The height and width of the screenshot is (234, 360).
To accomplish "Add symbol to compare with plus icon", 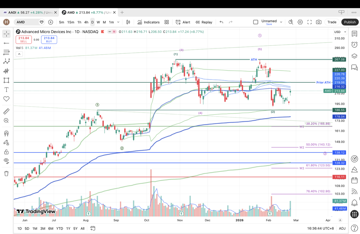I will [51, 22].
